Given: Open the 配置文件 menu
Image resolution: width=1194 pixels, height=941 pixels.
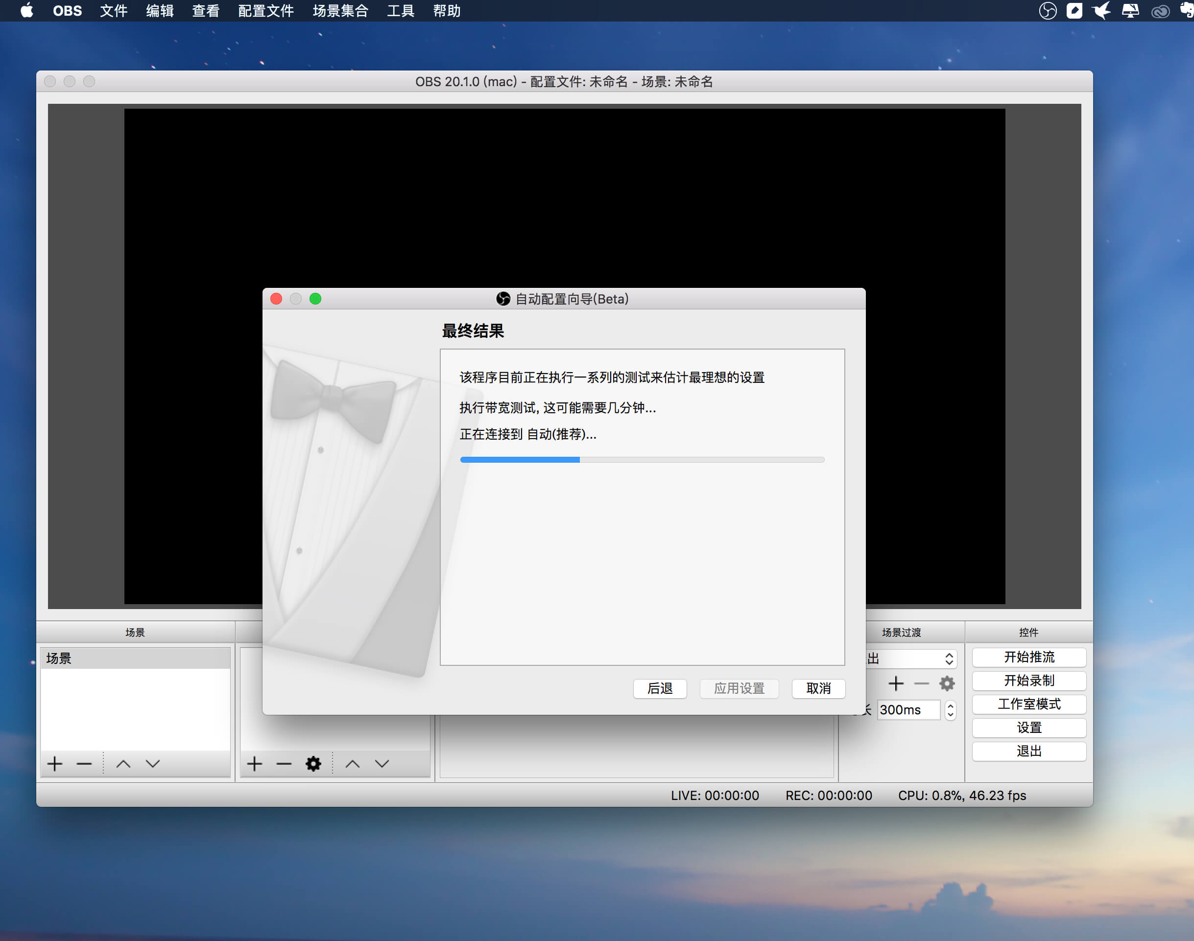Looking at the screenshot, I should click(265, 10).
